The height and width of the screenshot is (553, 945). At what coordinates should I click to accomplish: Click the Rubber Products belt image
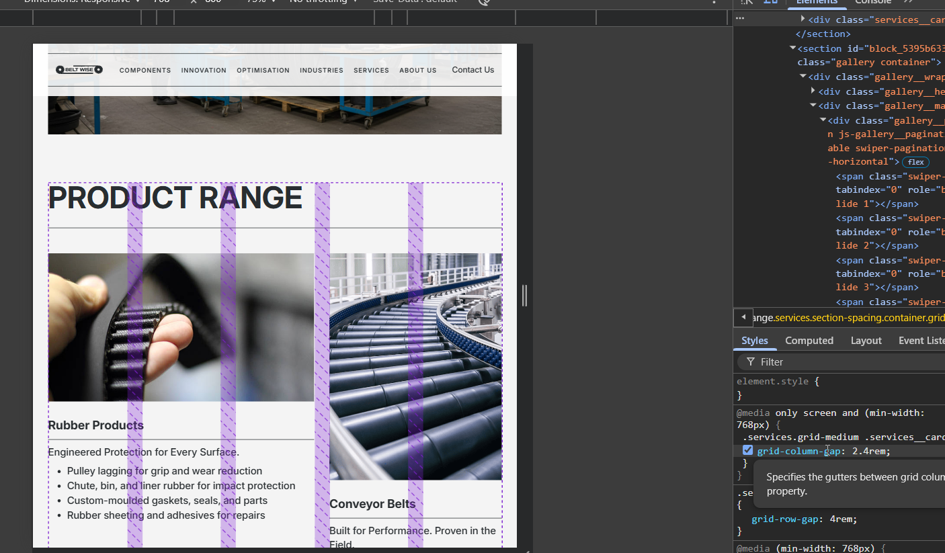tap(181, 327)
